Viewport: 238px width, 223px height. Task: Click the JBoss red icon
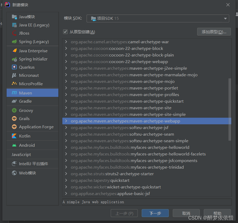coord(14,33)
